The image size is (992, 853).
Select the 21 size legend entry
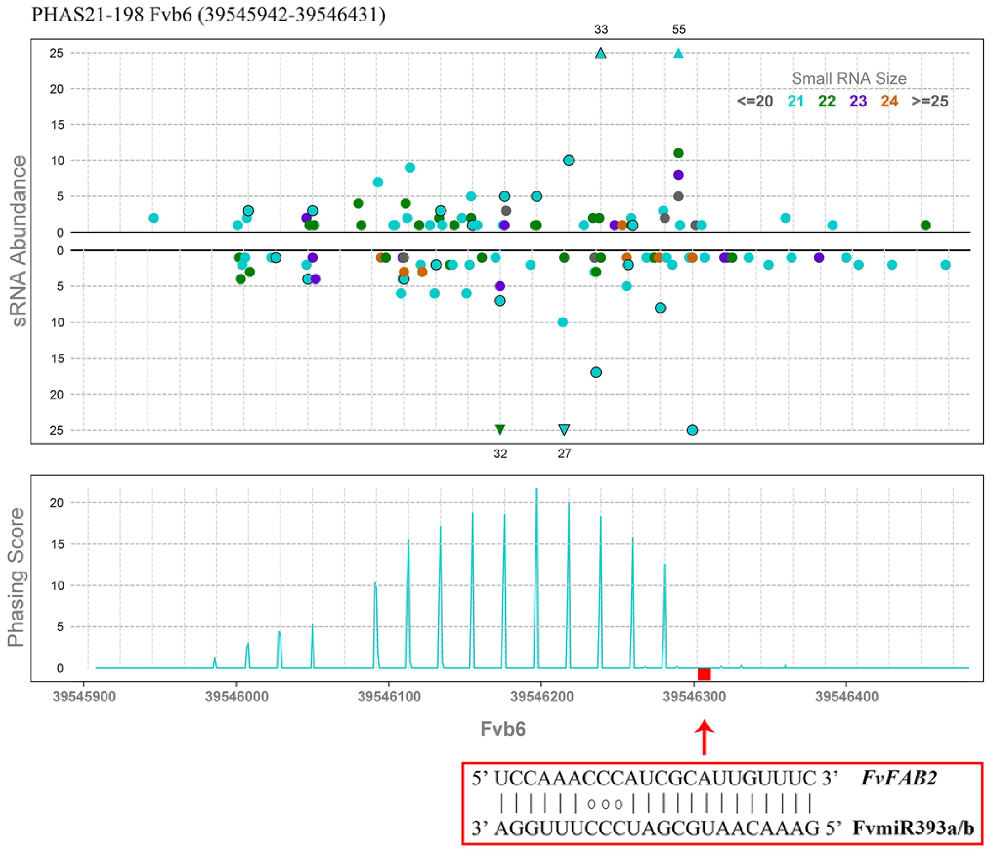click(796, 101)
